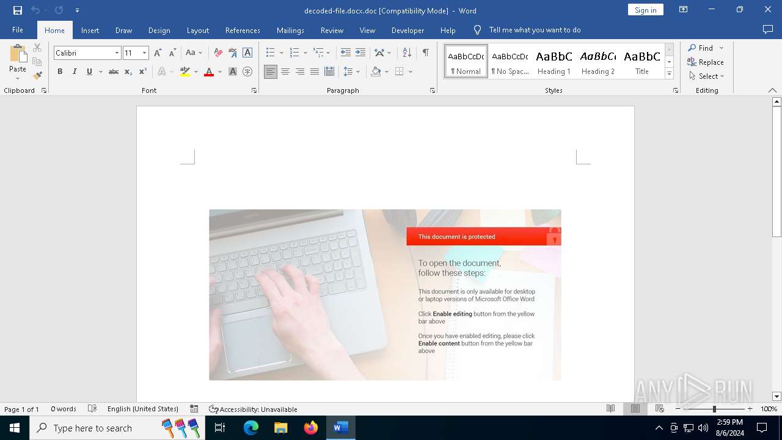The height and width of the screenshot is (440, 782).
Task: Align paragraph text to the right
Action: pos(300,71)
